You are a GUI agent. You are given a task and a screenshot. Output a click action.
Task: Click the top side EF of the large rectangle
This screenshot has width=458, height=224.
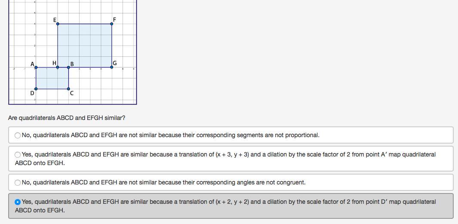point(85,24)
